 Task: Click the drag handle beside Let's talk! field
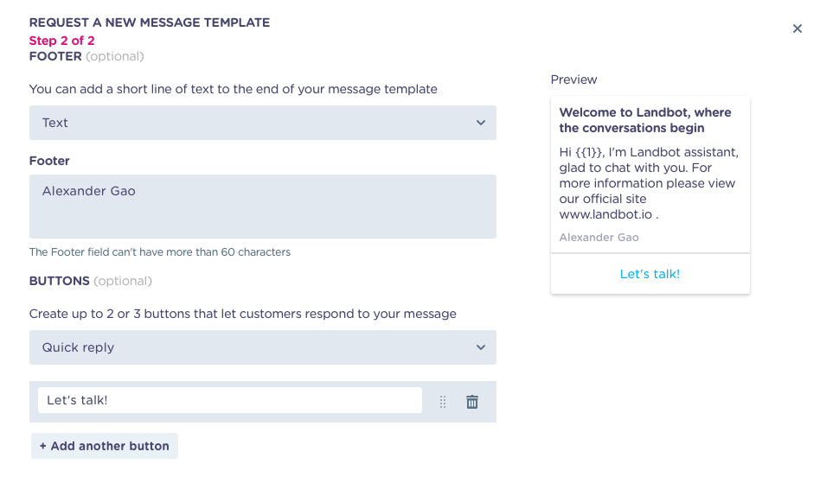tap(442, 402)
